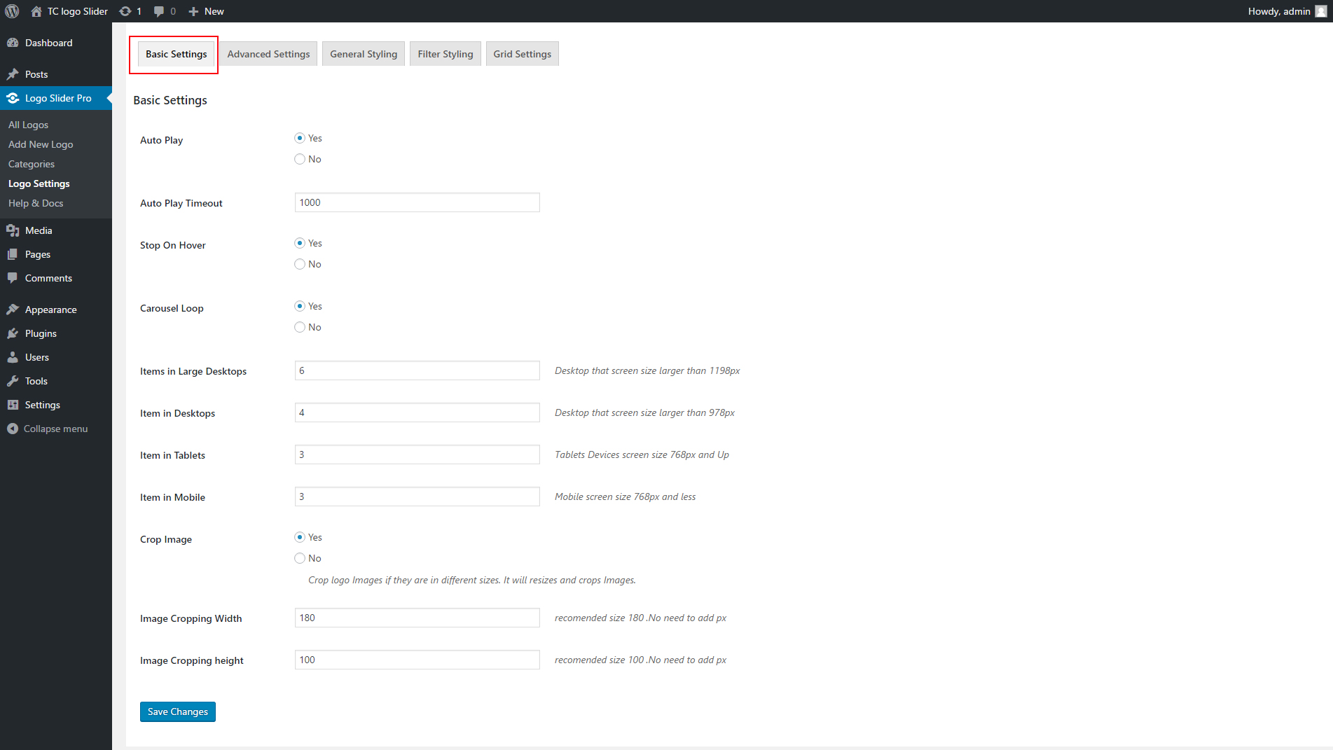Switch to the Basic Settings tab
Viewport: 1333px width, 750px height.
[x=176, y=54]
